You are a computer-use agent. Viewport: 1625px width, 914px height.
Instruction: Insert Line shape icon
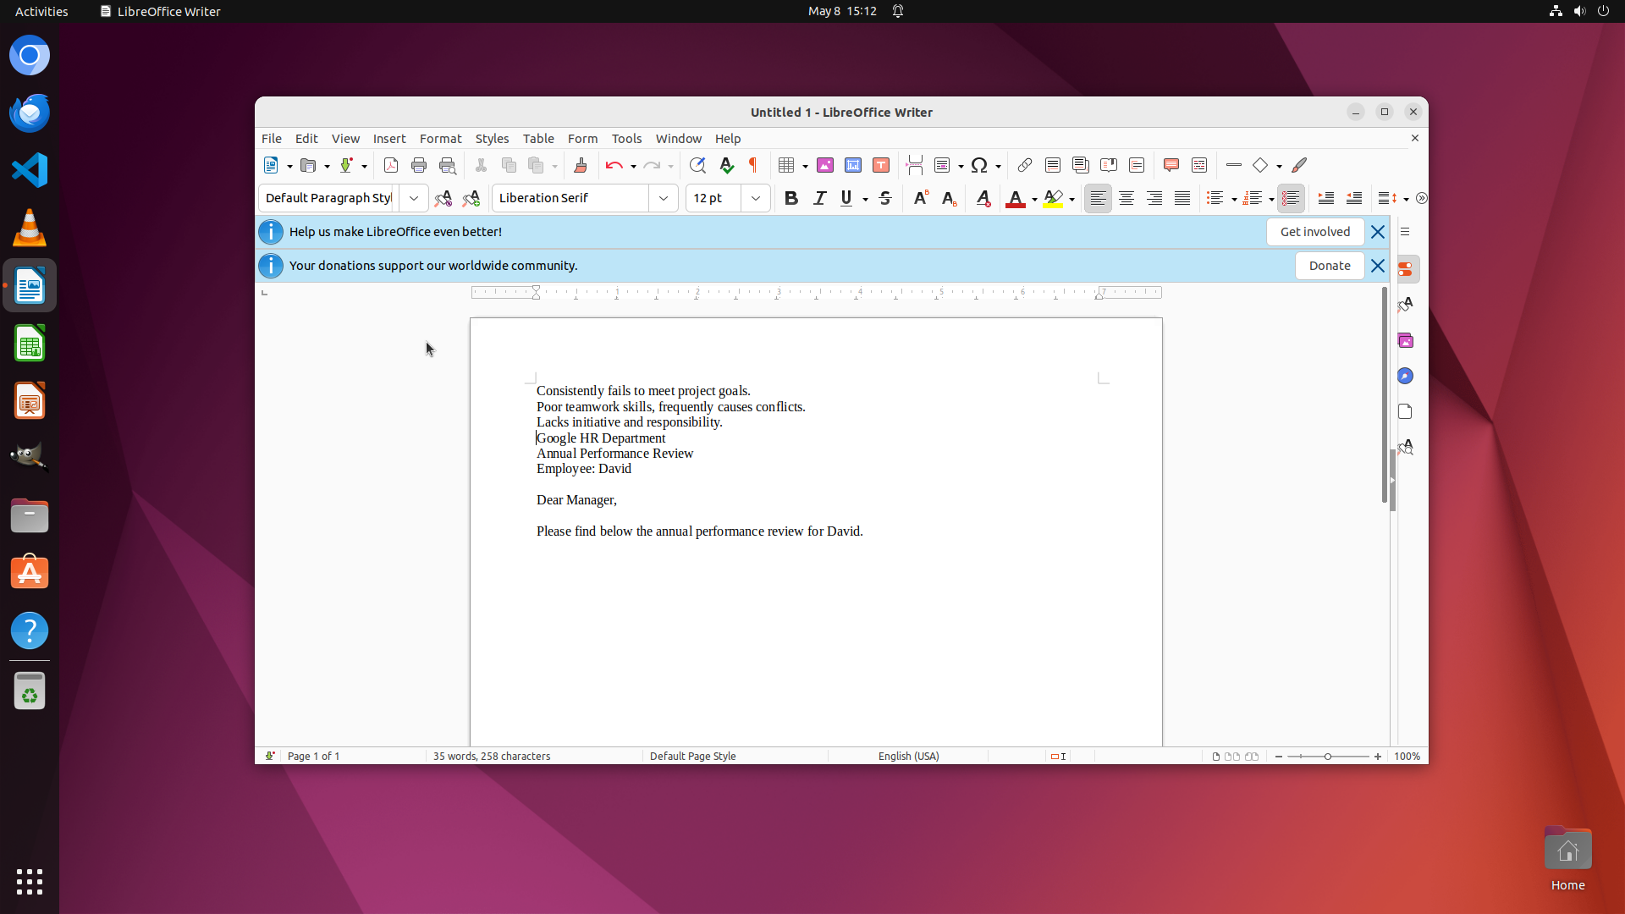1233,165
